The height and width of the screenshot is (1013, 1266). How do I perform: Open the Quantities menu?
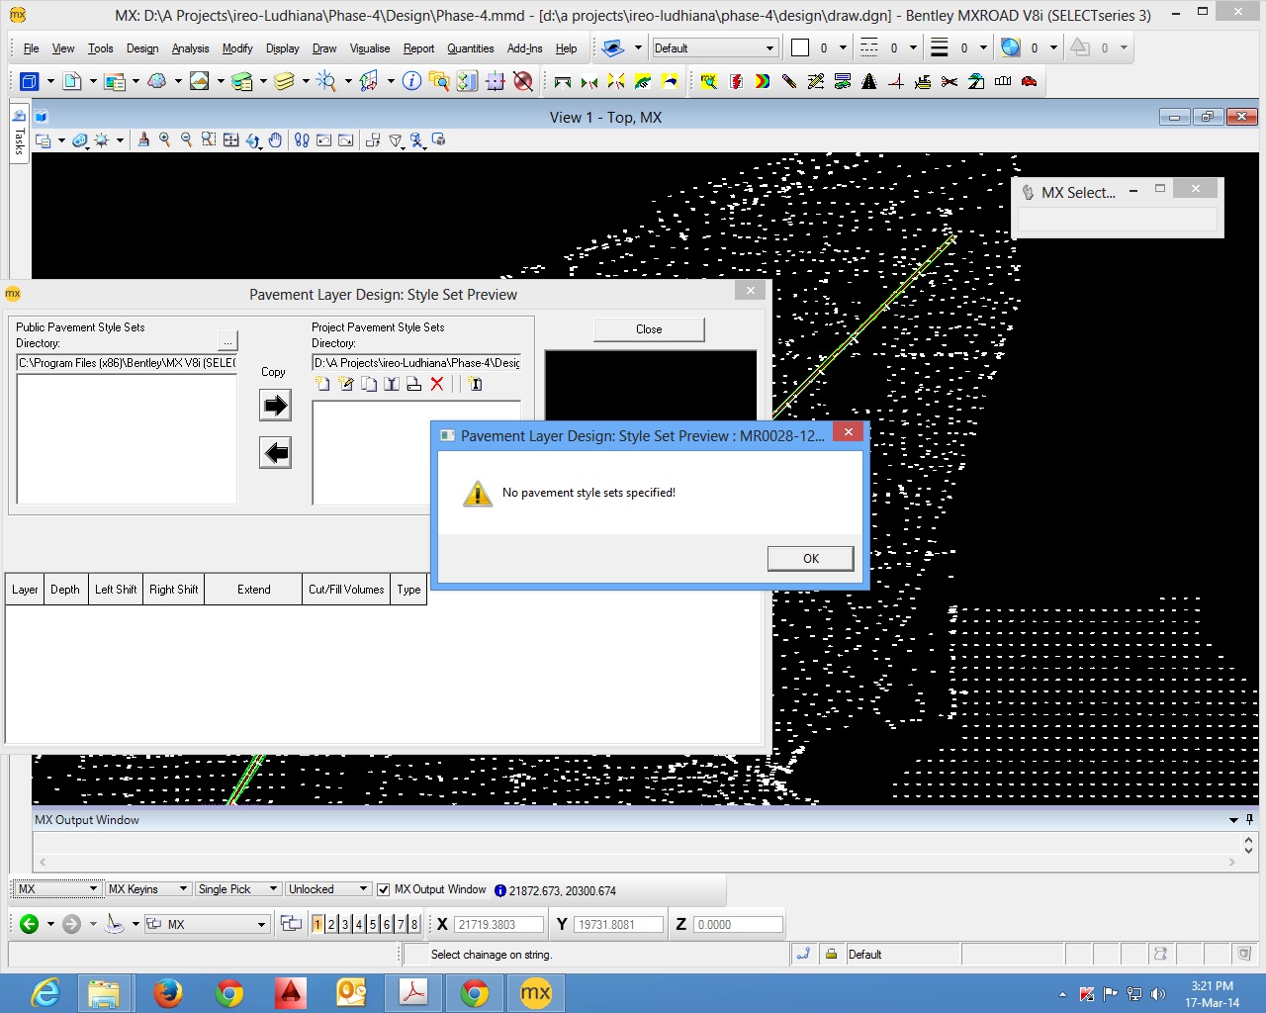coord(471,48)
